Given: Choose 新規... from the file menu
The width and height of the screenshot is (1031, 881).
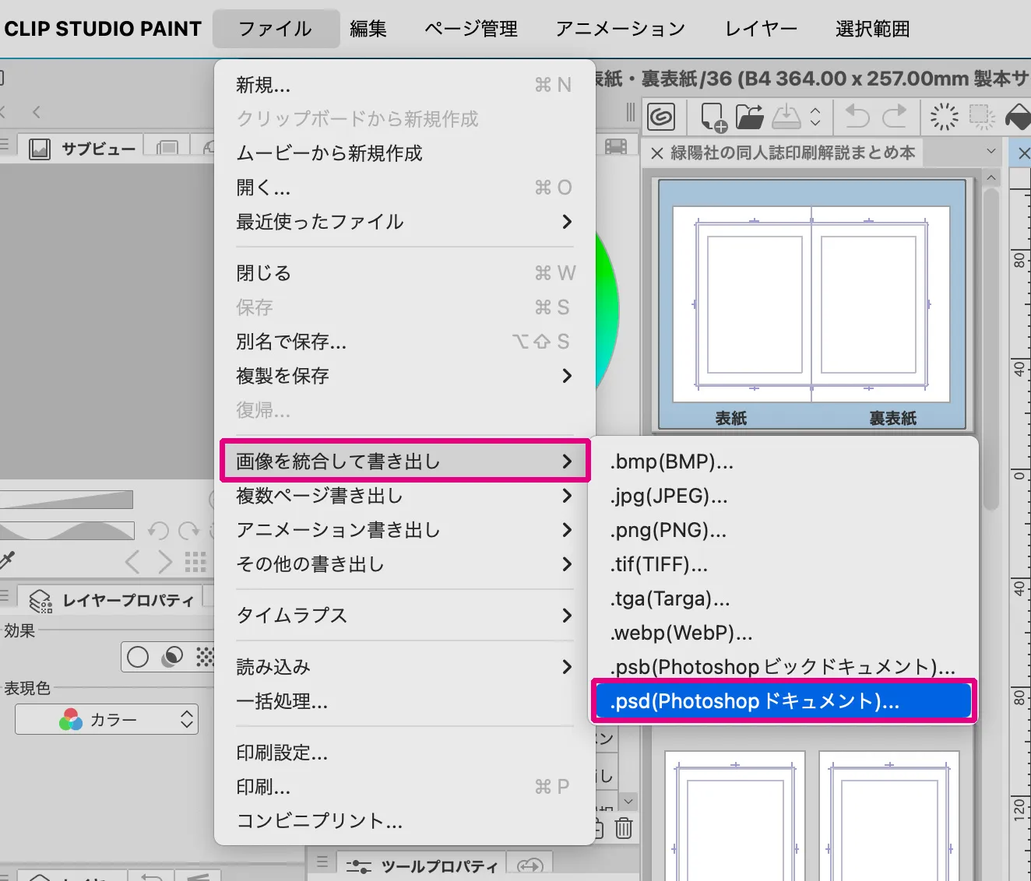Looking at the screenshot, I should tap(405, 85).
